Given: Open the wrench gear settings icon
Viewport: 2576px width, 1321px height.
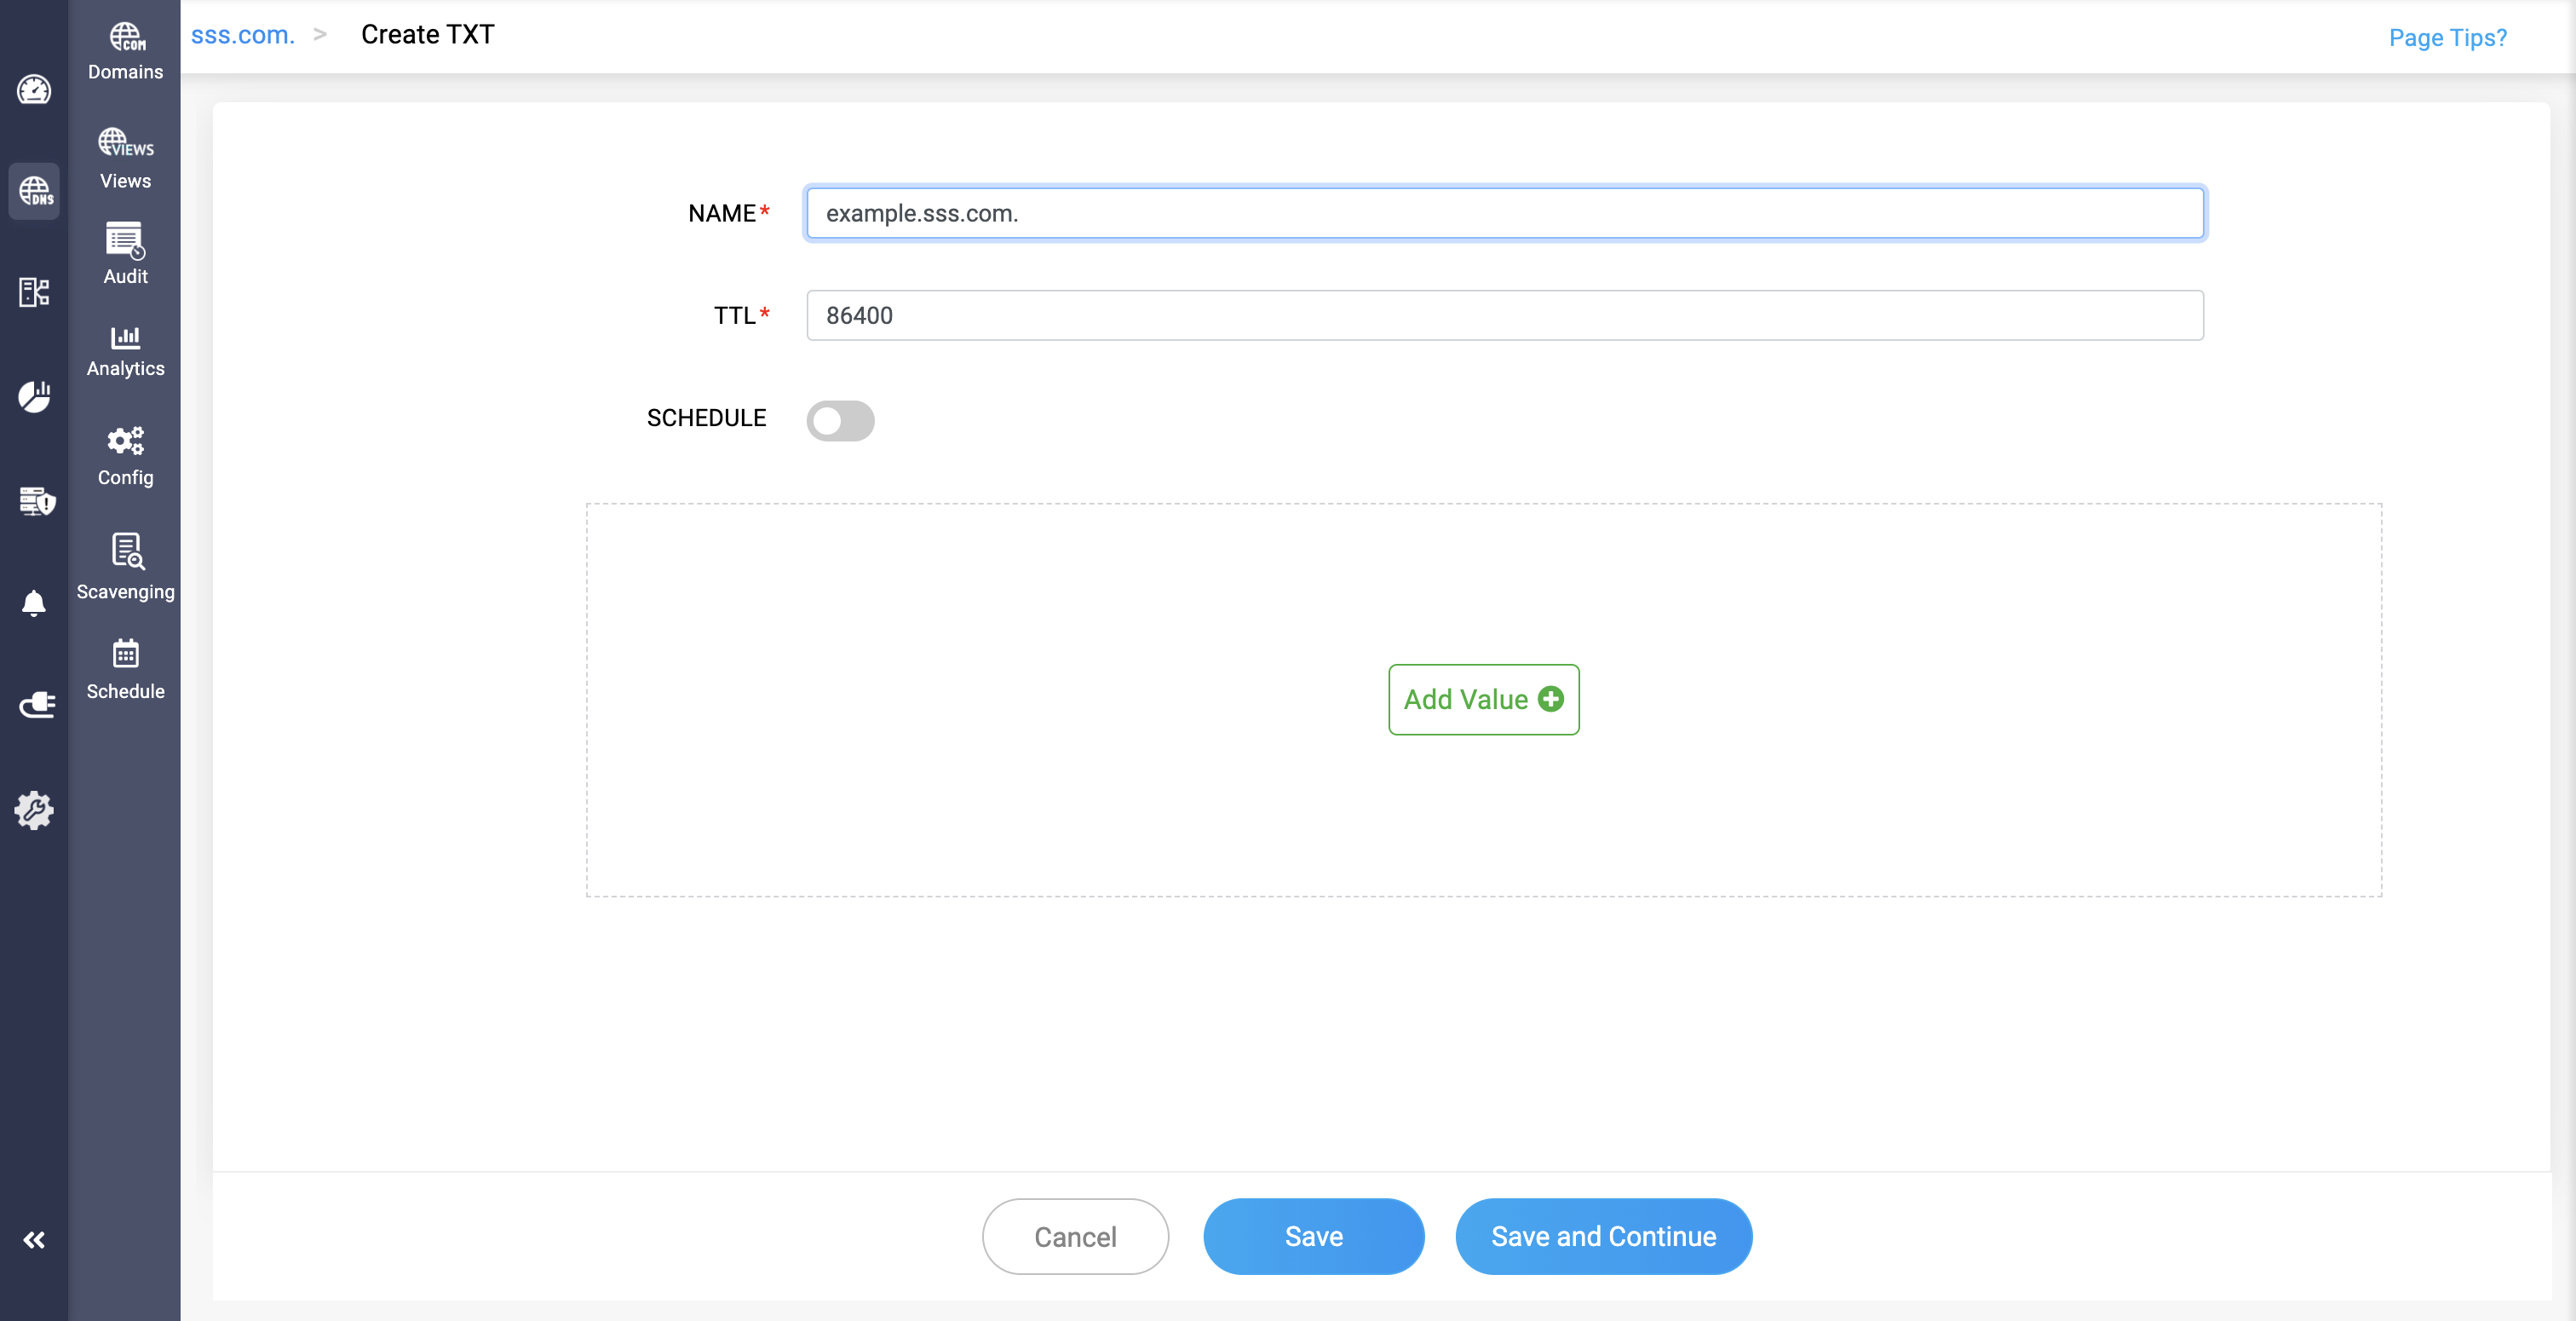Looking at the screenshot, I should click(x=34, y=810).
